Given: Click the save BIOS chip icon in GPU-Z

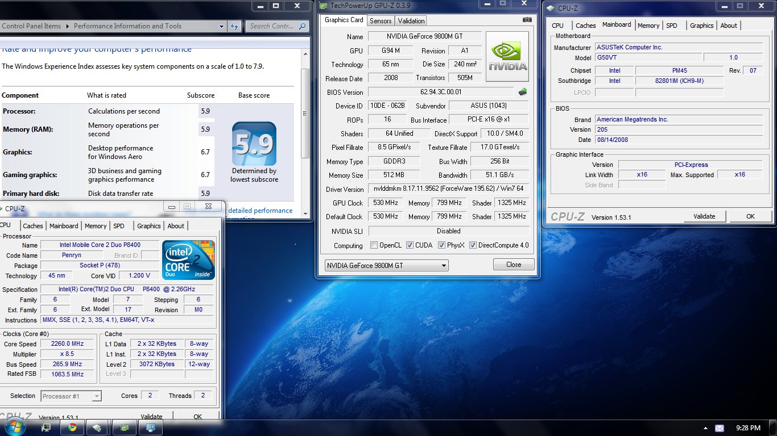Looking at the screenshot, I should tap(523, 91).
